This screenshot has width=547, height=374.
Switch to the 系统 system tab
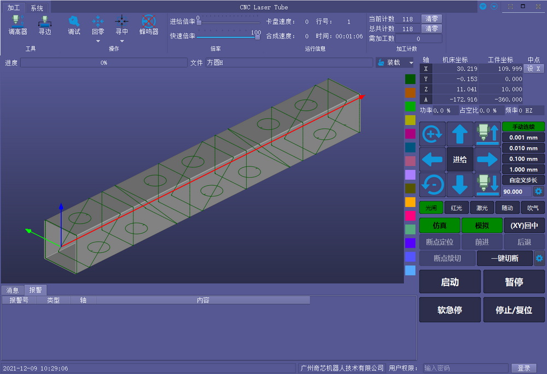coord(37,8)
